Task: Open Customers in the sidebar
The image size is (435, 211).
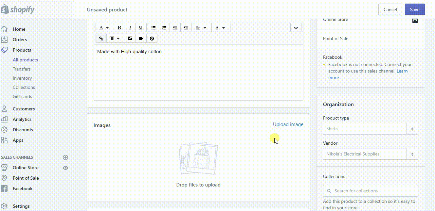Action: click(24, 109)
